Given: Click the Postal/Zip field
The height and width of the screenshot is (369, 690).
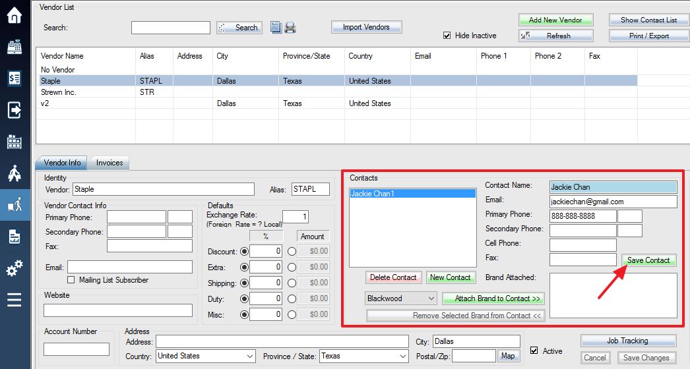Looking at the screenshot, I should coord(474,356).
